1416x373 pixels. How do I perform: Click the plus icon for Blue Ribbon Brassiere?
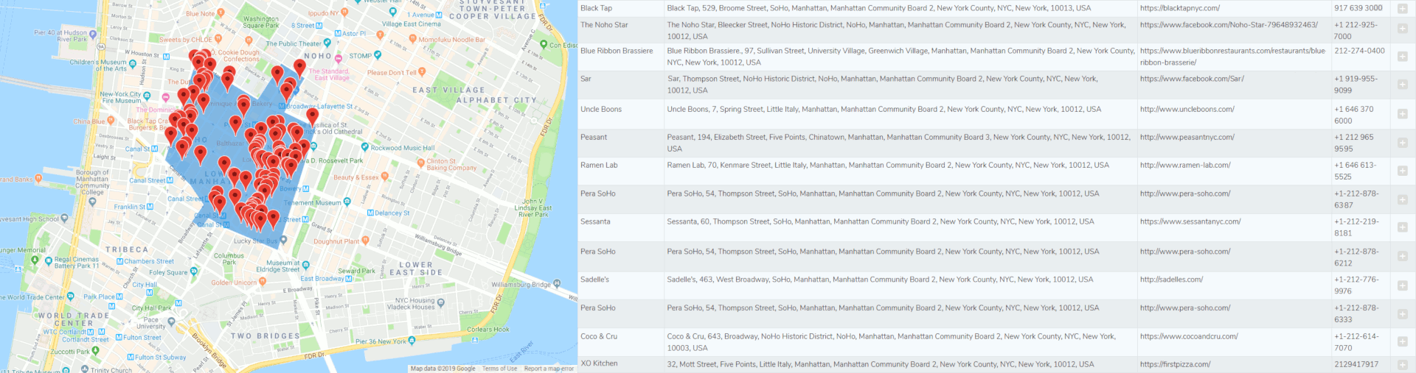[1402, 57]
